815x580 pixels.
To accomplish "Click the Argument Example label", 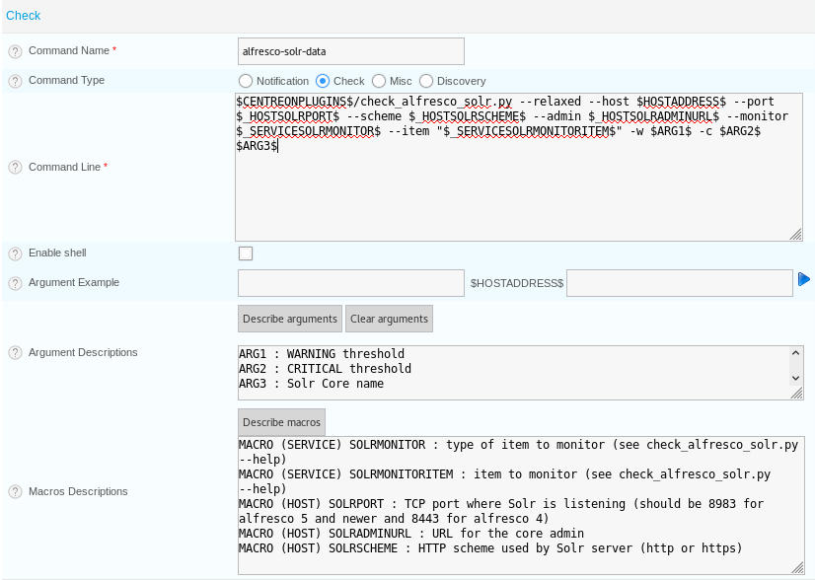I will click(74, 282).
